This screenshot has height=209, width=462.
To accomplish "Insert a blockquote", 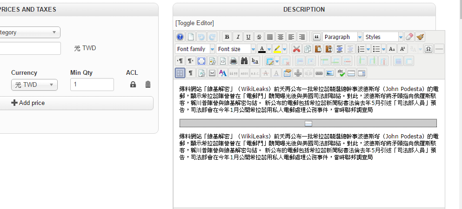I will [316, 37].
